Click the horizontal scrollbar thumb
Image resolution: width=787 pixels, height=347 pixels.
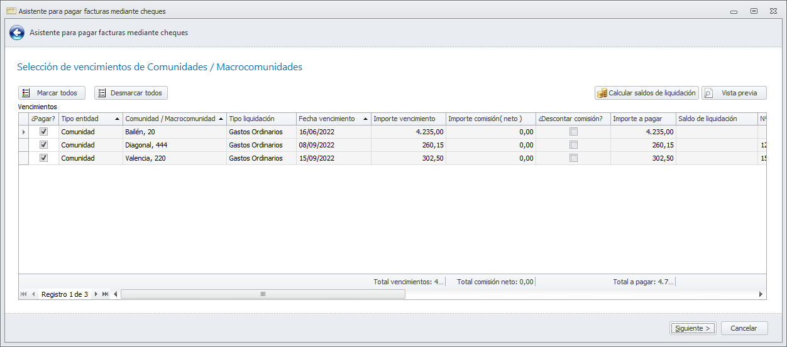coord(263,294)
